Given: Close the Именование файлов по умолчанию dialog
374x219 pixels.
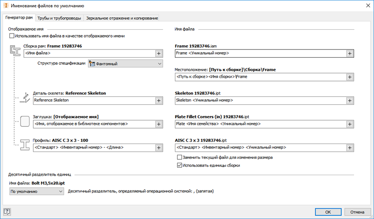Looking at the screenshot, I should coord(368,6).
